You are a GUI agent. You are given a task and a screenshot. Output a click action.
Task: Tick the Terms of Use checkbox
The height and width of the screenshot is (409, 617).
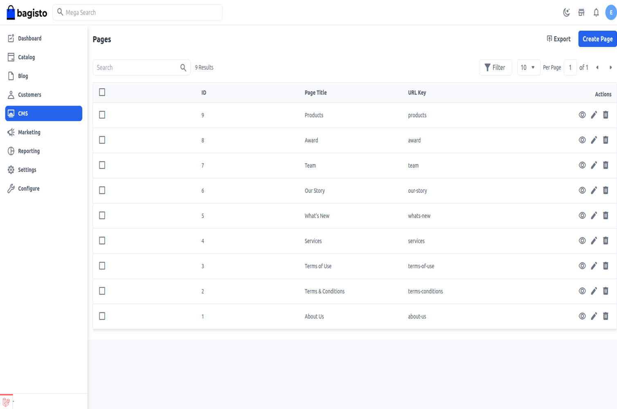point(102,266)
